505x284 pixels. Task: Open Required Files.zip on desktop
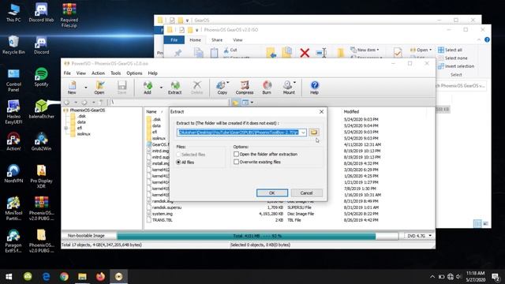pyautogui.click(x=69, y=16)
